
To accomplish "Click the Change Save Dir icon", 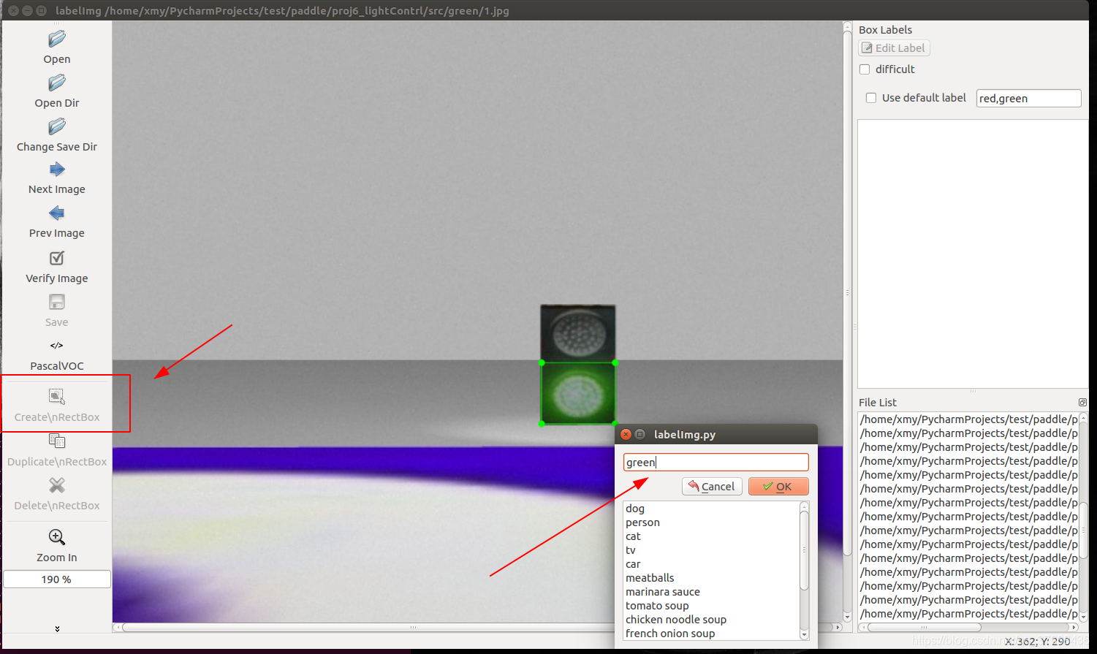I will pyautogui.click(x=56, y=126).
